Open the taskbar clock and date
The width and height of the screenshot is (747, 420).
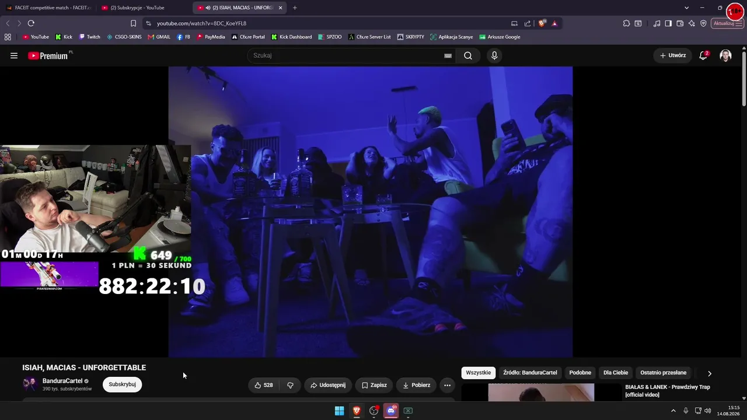[x=728, y=411]
